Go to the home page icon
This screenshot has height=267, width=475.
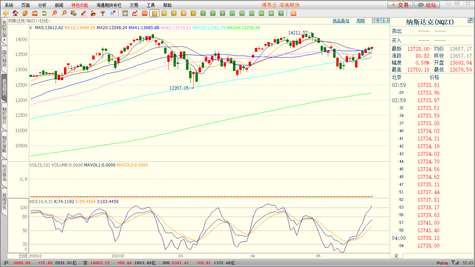tap(15, 13)
